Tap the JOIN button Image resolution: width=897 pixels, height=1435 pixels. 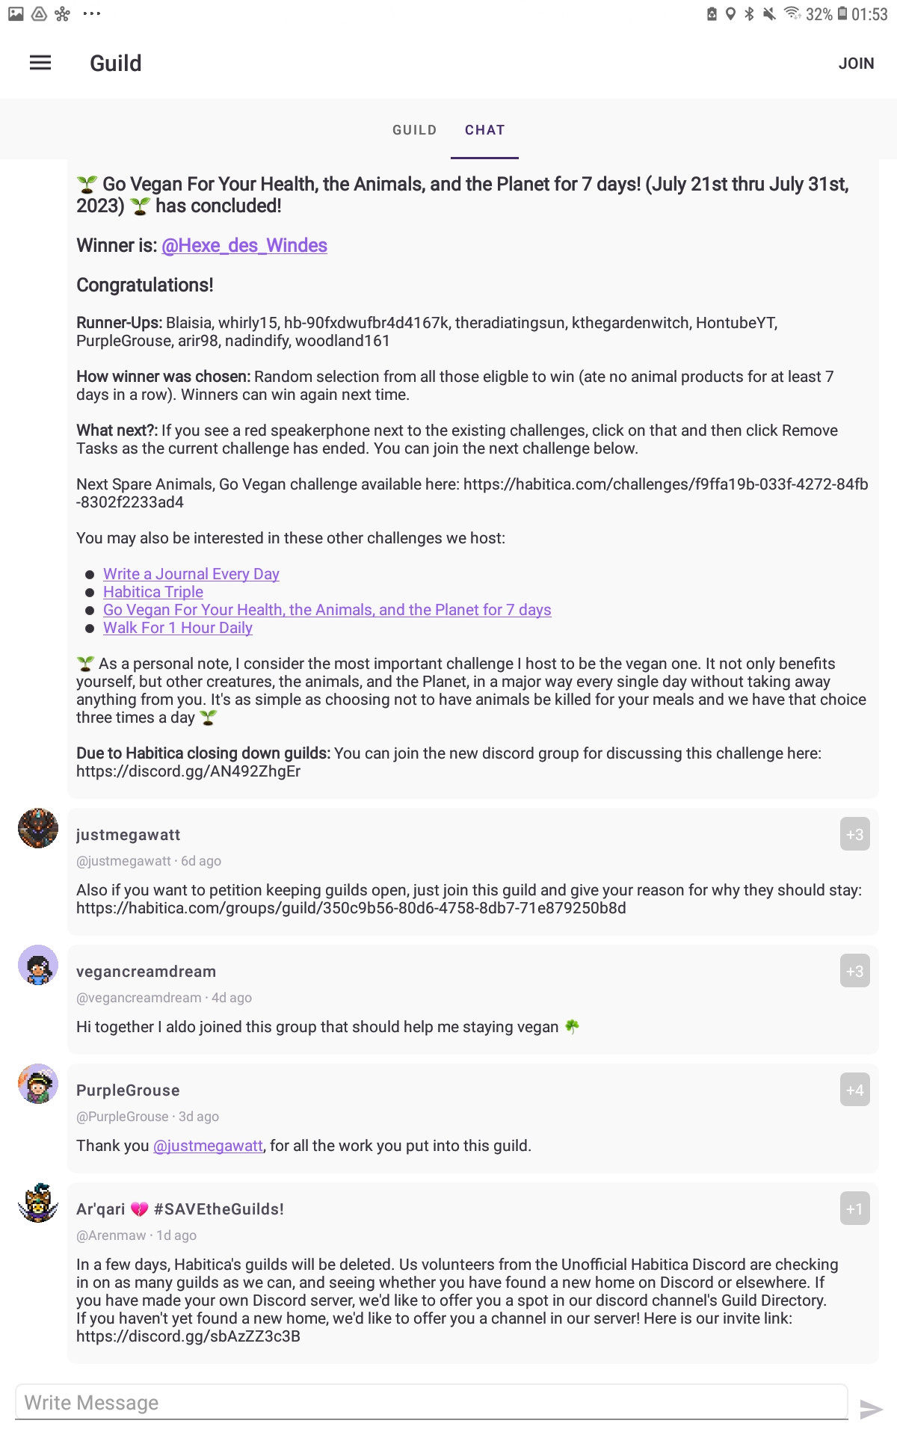[x=856, y=64]
